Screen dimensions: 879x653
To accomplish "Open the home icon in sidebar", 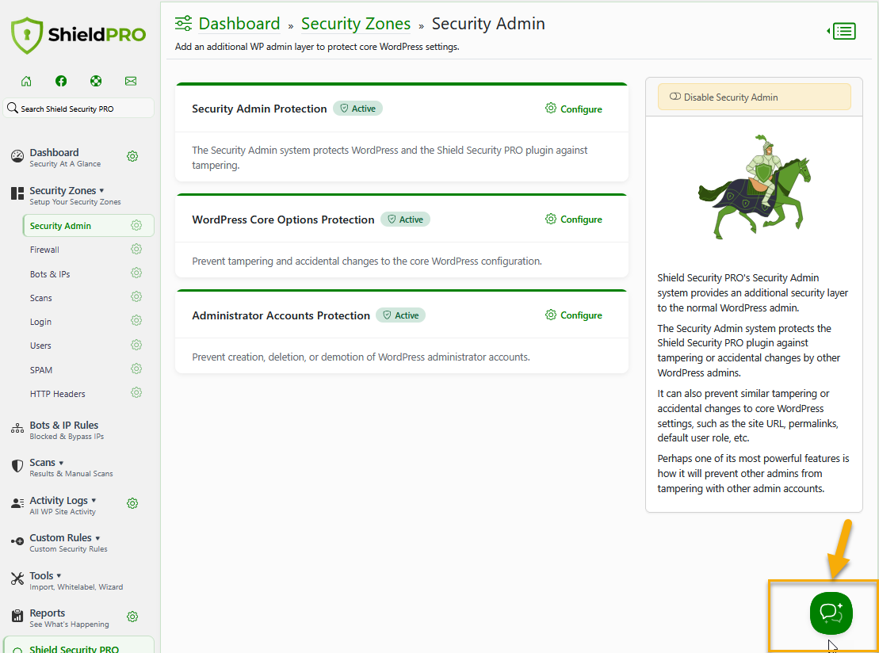I will click(x=26, y=82).
